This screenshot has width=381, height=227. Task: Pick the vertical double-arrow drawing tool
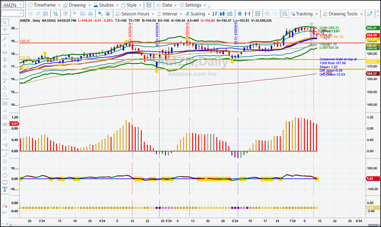(x=5, y=59)
